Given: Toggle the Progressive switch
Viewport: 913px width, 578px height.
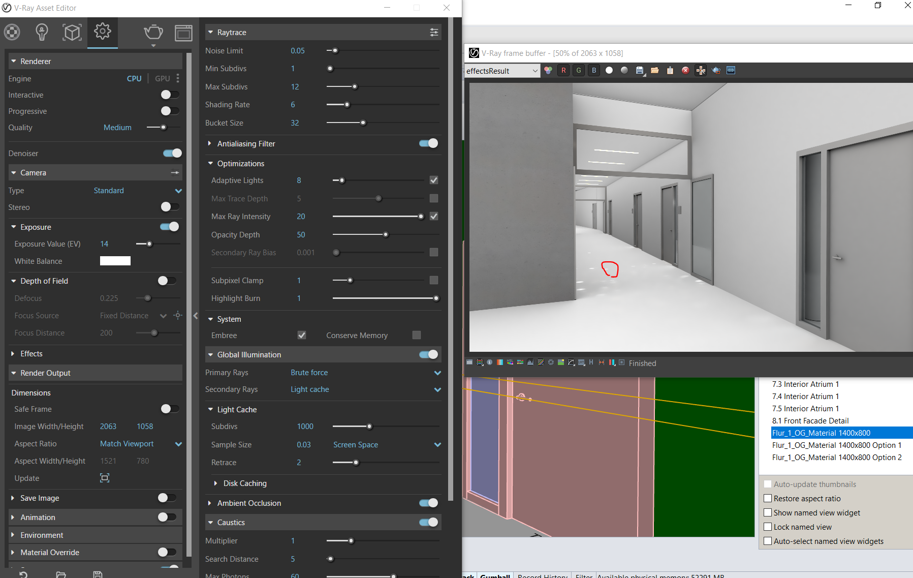Looking at the screenshot, I should pyautogui.click(x=170, y=111).
